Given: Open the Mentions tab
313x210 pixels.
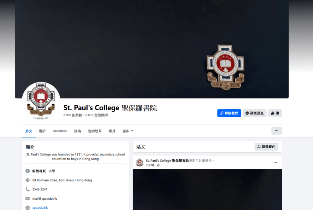Looking at the screenshot, I should pyautogui.click(x=60, y=131).
